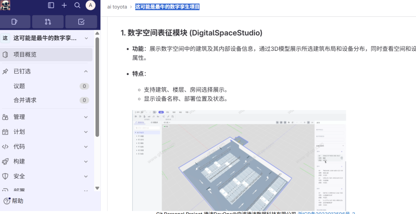Click the 计划 calendar icon
416x214 pixels.
(5, 132)
